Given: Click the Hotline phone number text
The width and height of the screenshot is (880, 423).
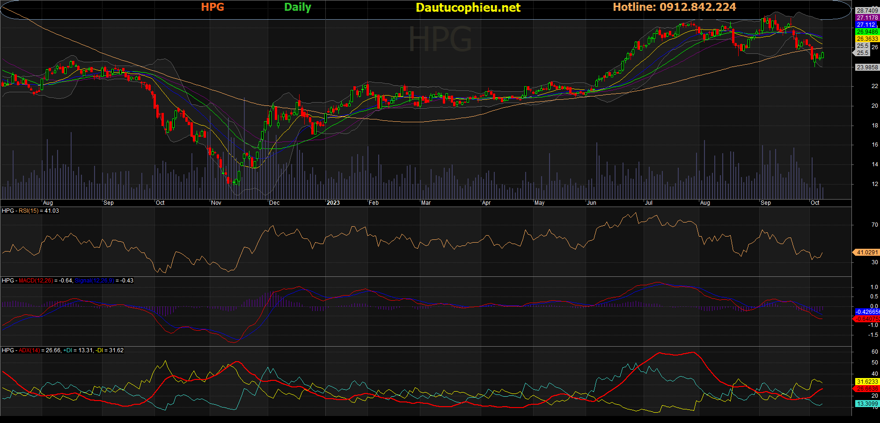Looking at the screenshot, I should coord(674,7).
